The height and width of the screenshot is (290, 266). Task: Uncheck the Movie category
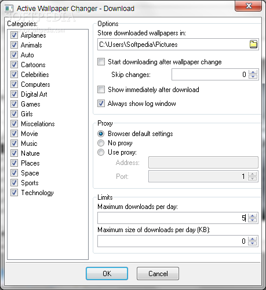(x=14, y=134)
